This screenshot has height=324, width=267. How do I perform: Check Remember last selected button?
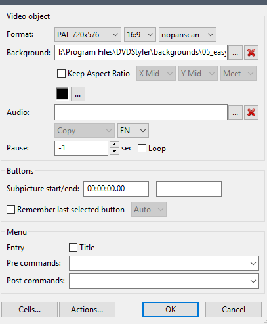coord(10,210)
